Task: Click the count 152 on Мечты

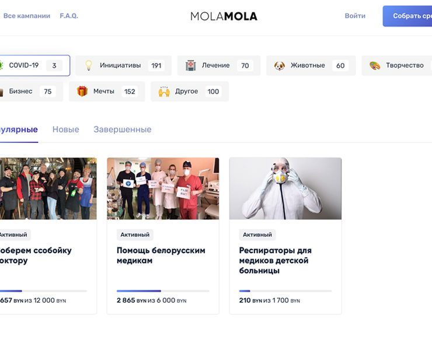Action: (x=130, y=92)
